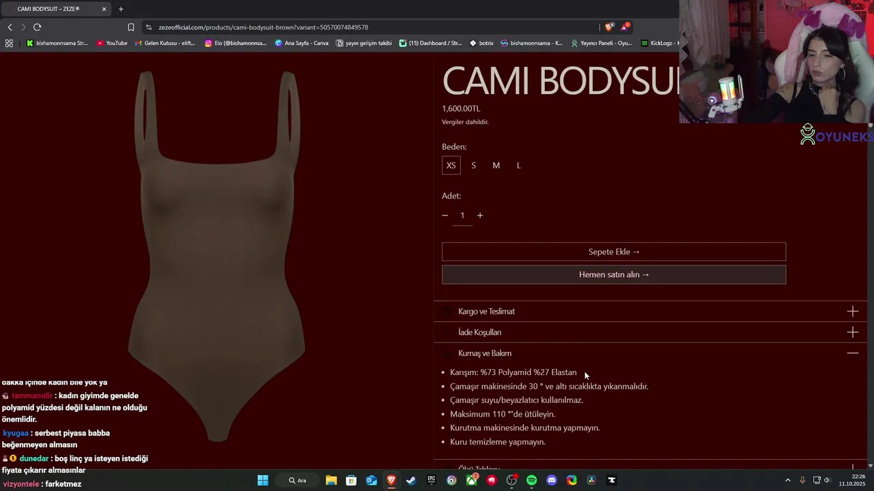This screenshot has width=874, height=491.
Task: Collapse the Kumaş ve Bakım section
Action: 650,353
